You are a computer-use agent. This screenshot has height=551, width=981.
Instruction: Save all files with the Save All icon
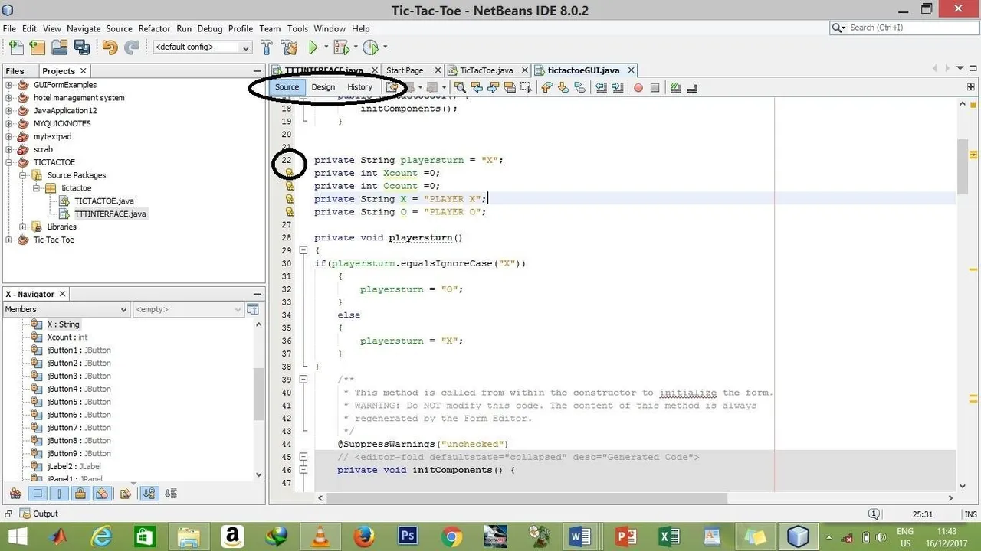click(81, 47)
